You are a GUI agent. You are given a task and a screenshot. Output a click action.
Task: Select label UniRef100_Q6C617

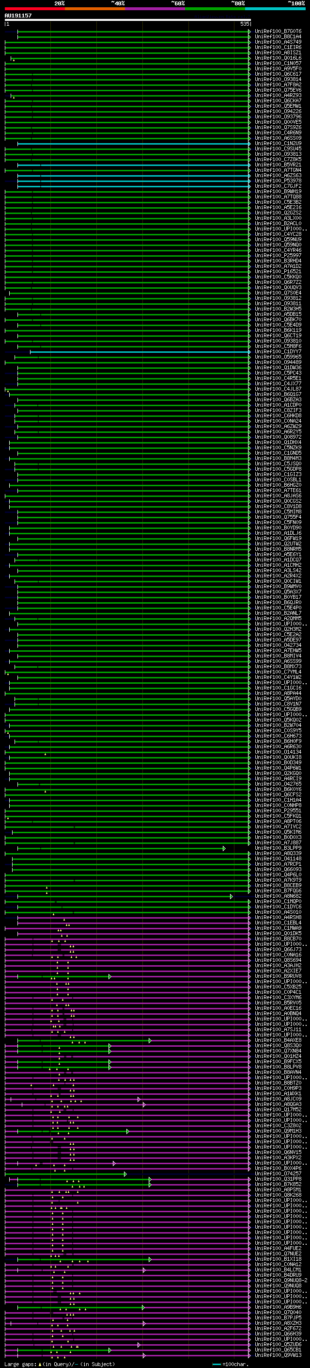click(x=278, y=74)
